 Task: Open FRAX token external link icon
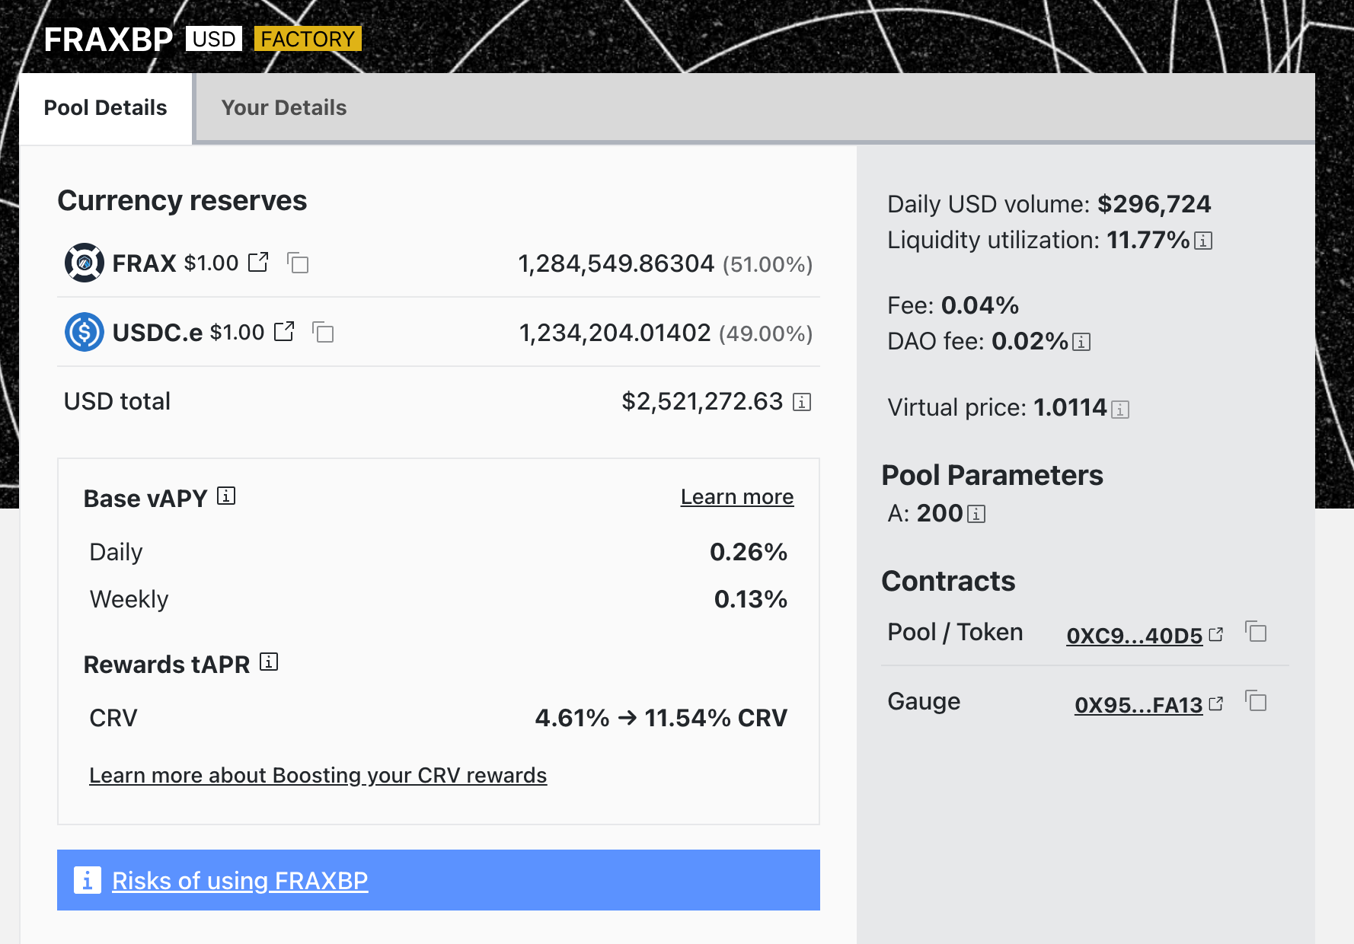pos(259,263)
